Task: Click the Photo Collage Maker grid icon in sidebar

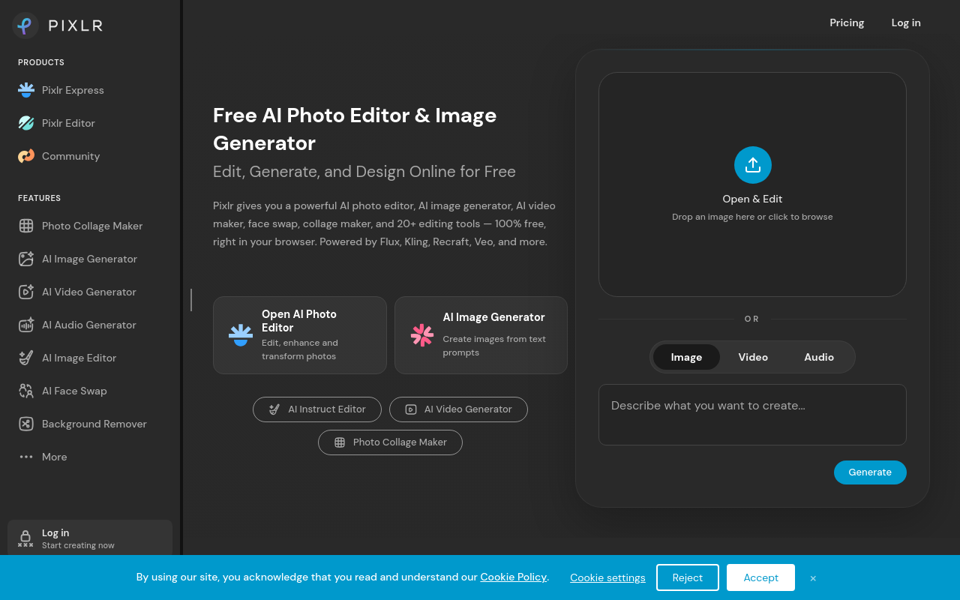Action: coord(26,226)
